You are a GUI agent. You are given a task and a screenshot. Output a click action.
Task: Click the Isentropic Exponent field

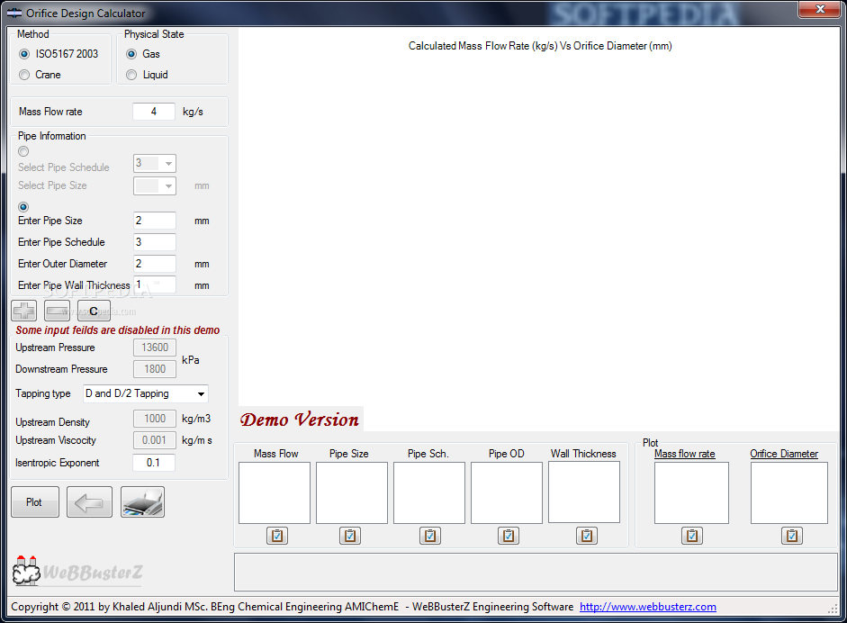[x=154, y=463]
